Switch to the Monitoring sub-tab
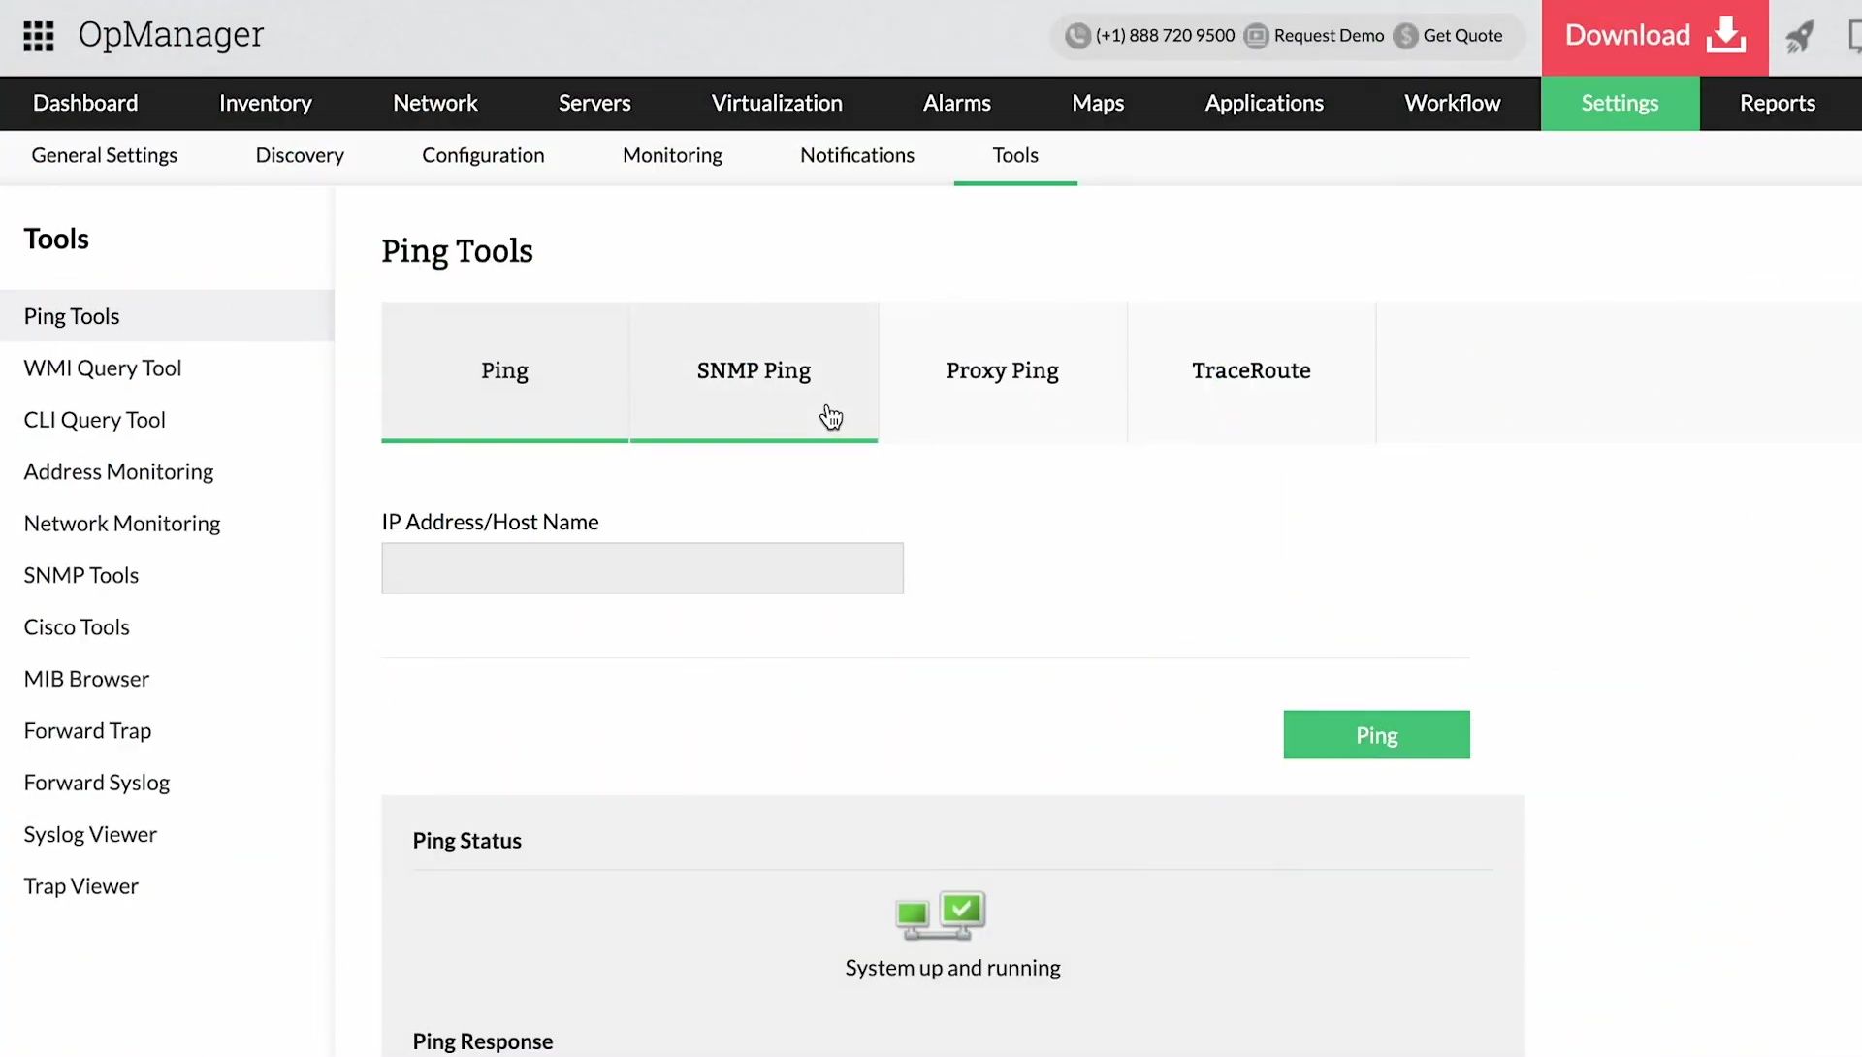This screenshot has width=1862, height=1057. pyautogui.click(x=672, y=155)
